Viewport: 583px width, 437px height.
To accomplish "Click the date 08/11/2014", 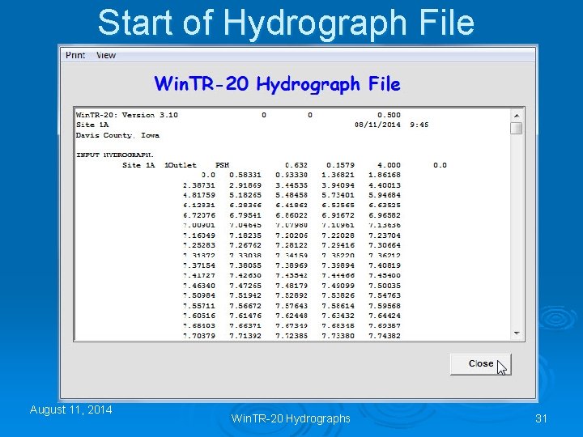I will coord(377,125).
